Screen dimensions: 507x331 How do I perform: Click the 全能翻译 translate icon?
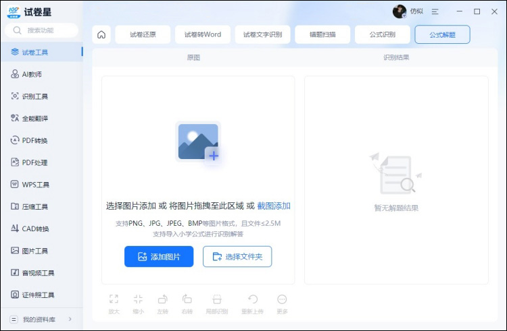point(15,118)
